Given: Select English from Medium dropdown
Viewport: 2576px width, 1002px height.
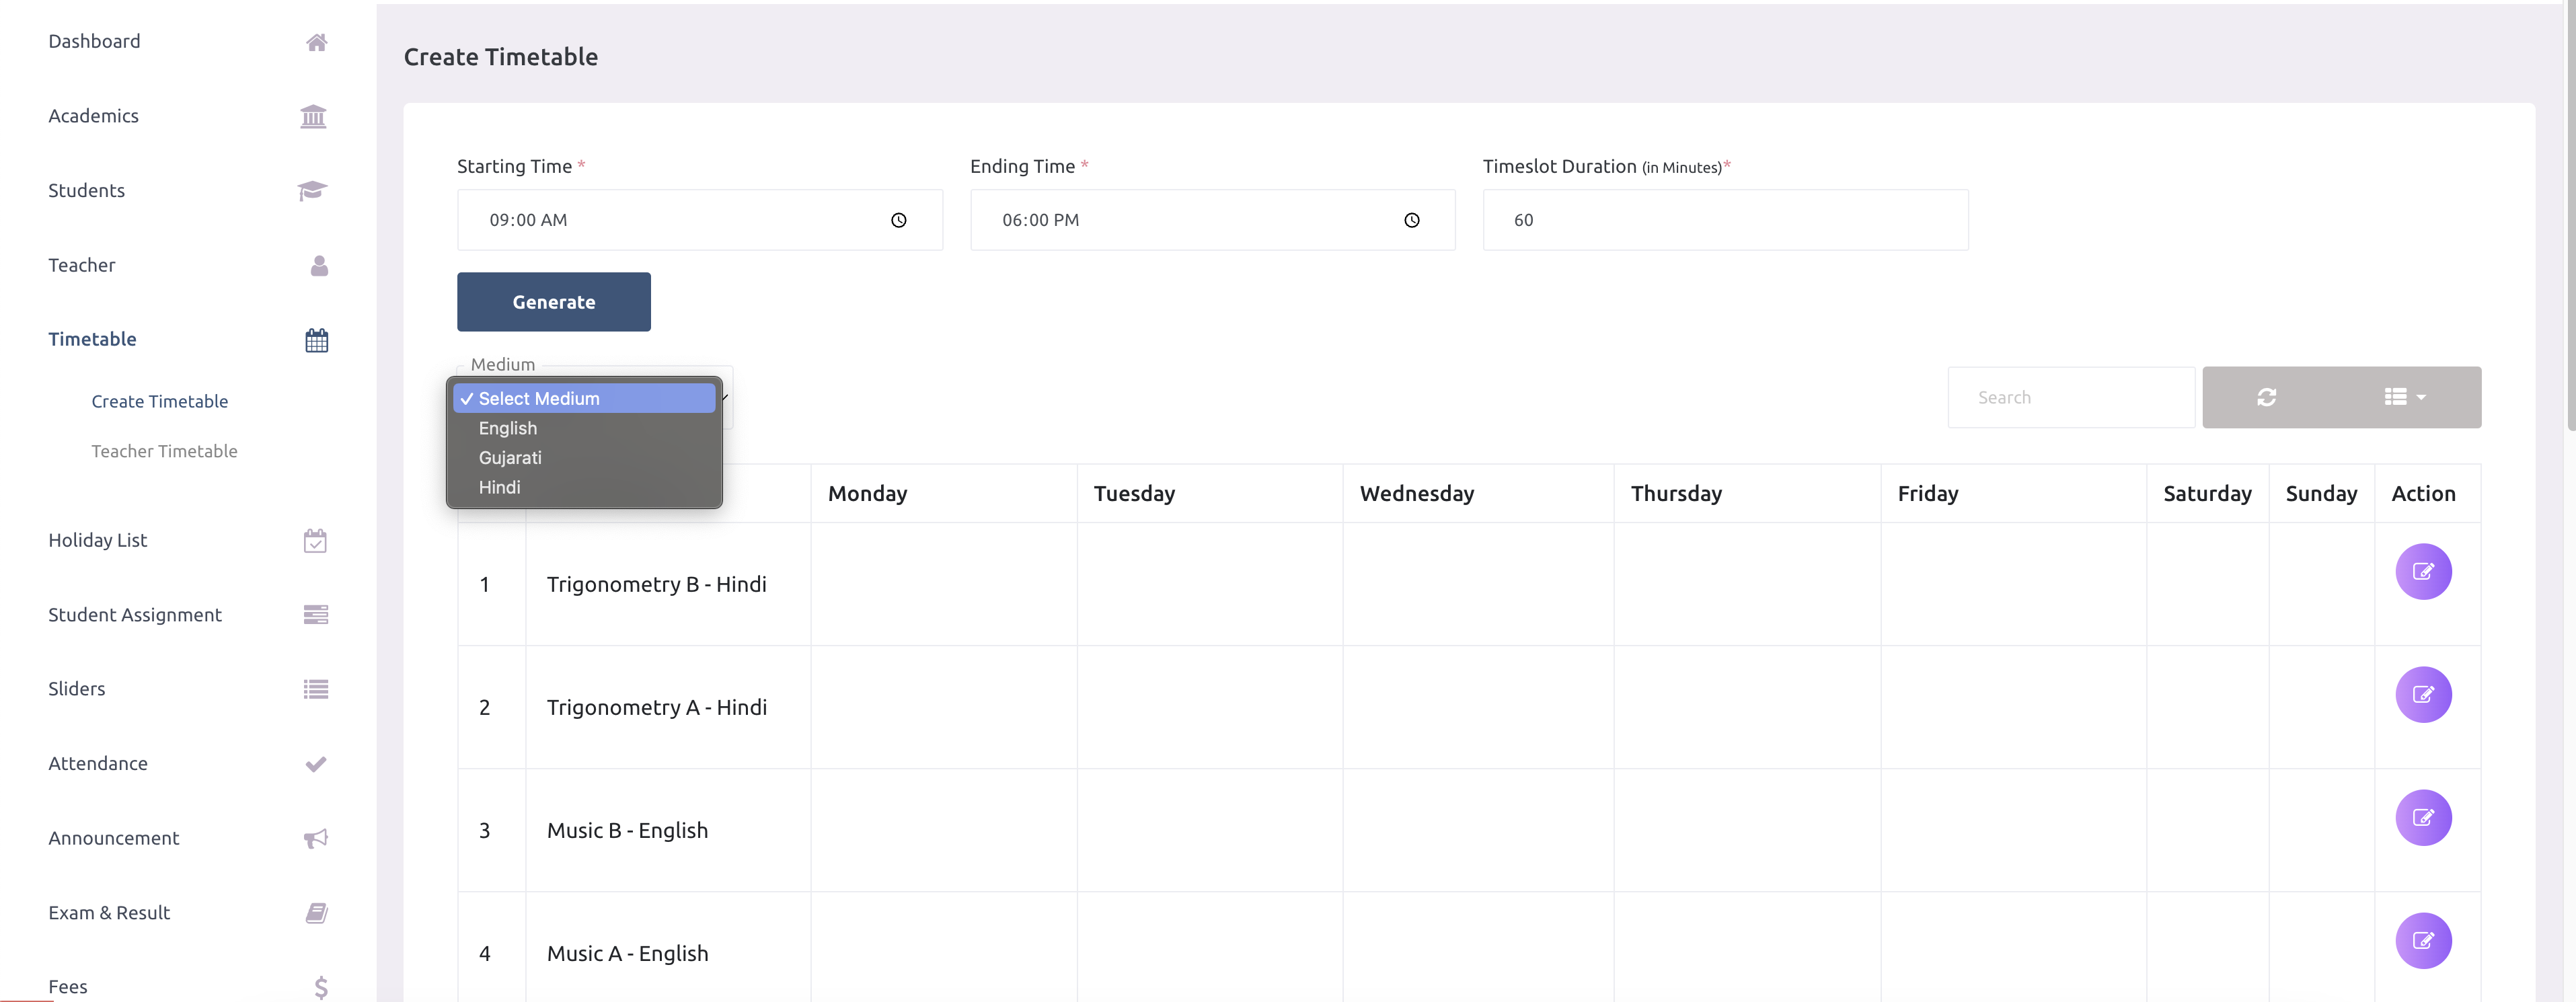Looking at the screenshot, I should [x=508, y=427].
